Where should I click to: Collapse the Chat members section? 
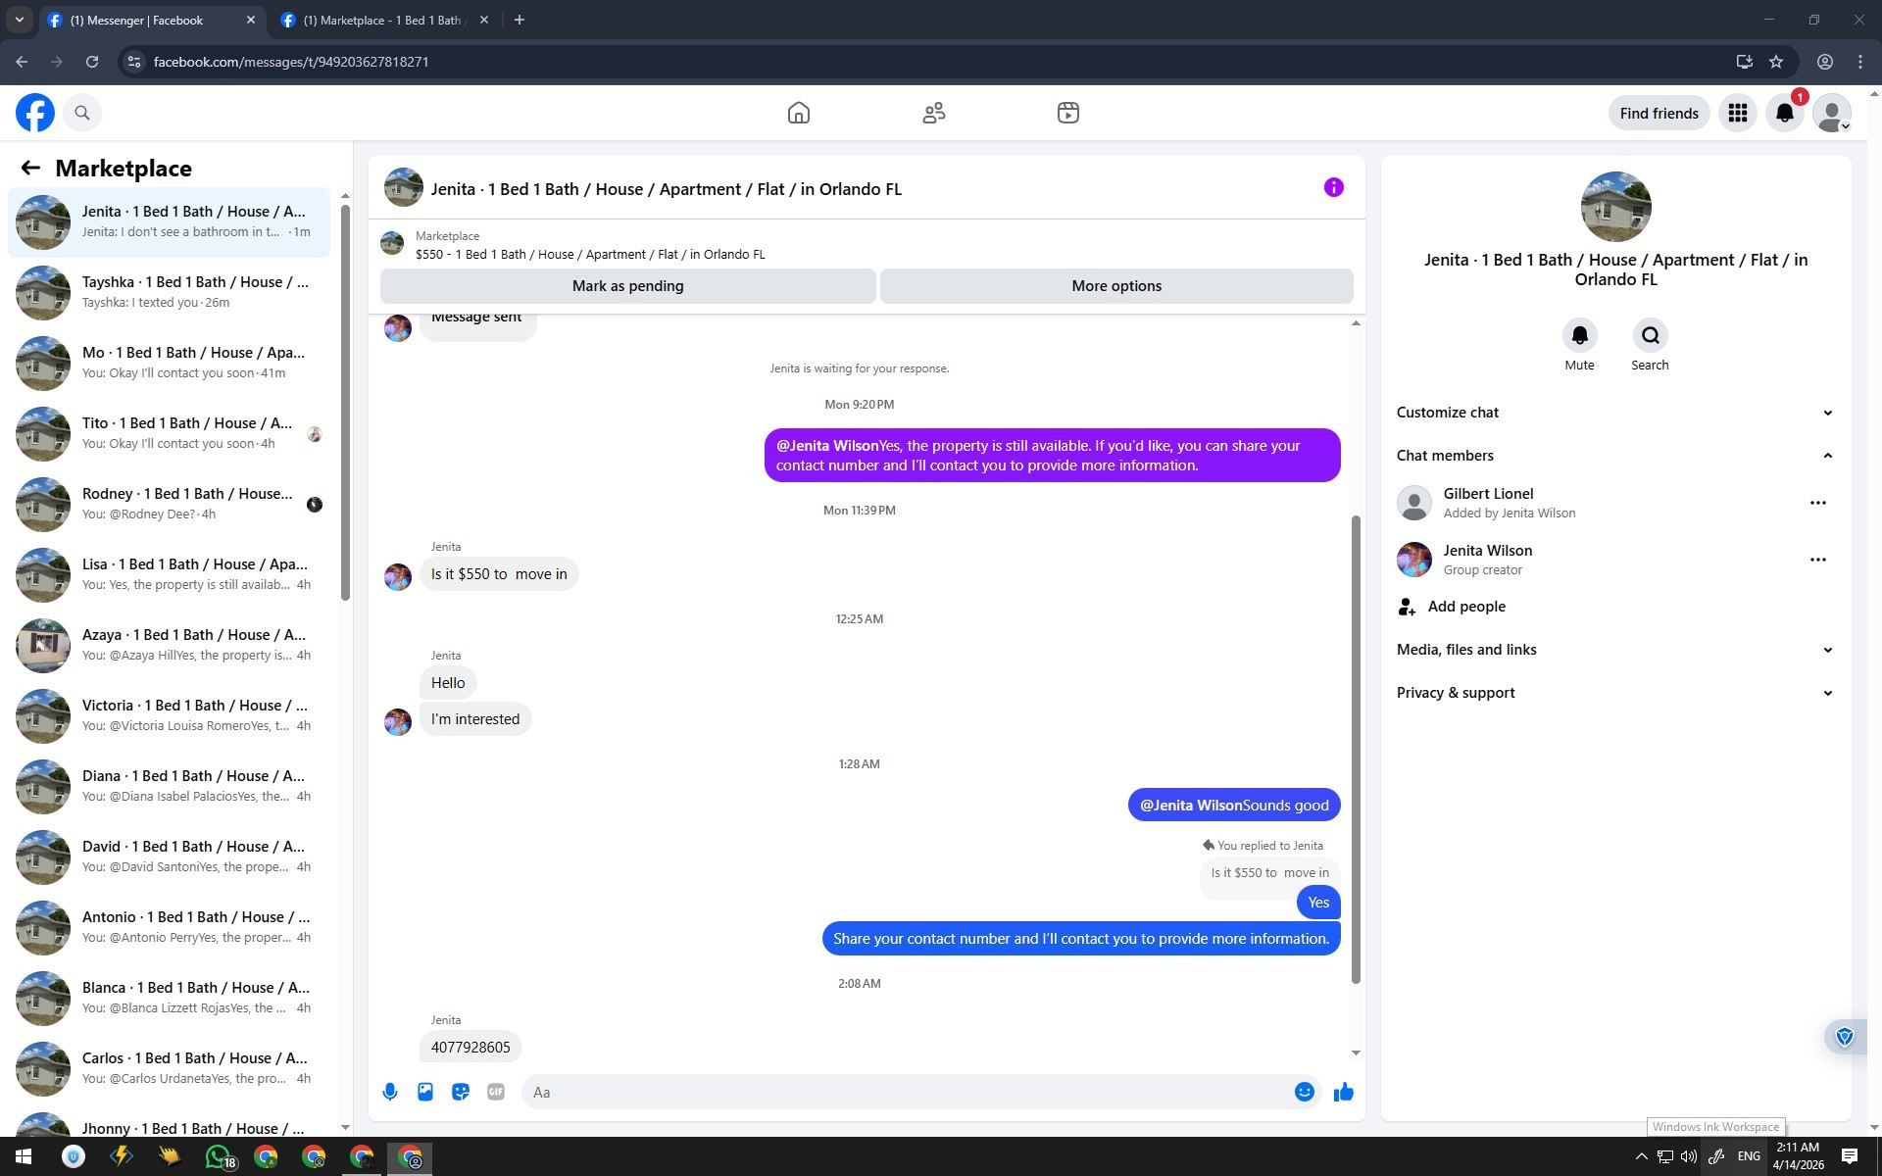[x=1614, y=456]
